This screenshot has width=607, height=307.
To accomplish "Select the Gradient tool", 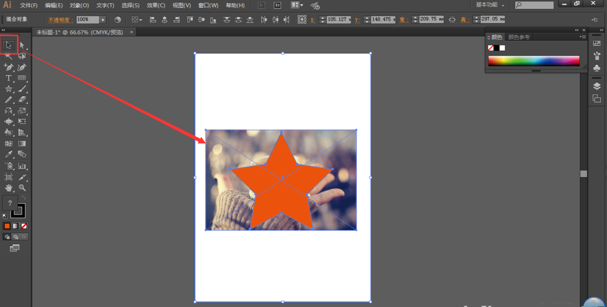I will tap(22, 143).
